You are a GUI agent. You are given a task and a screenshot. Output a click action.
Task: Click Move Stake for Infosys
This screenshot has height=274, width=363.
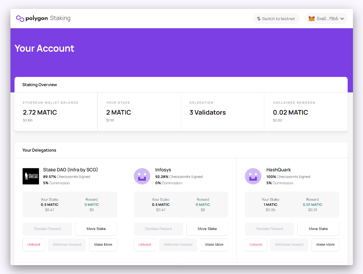point(207,229)
